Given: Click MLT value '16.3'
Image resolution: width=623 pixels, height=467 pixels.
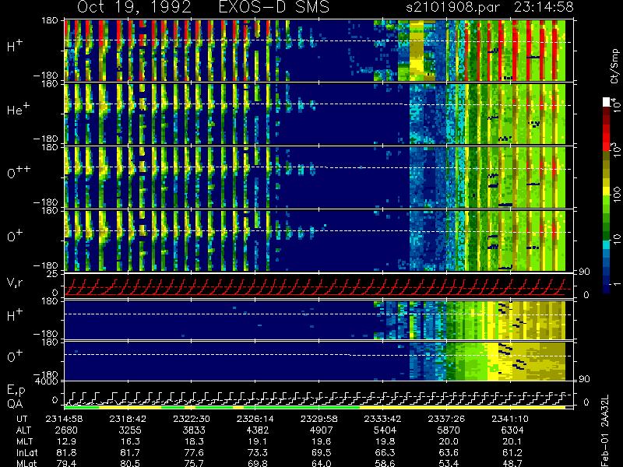Looking at the screenshot, I should (130, 441).
